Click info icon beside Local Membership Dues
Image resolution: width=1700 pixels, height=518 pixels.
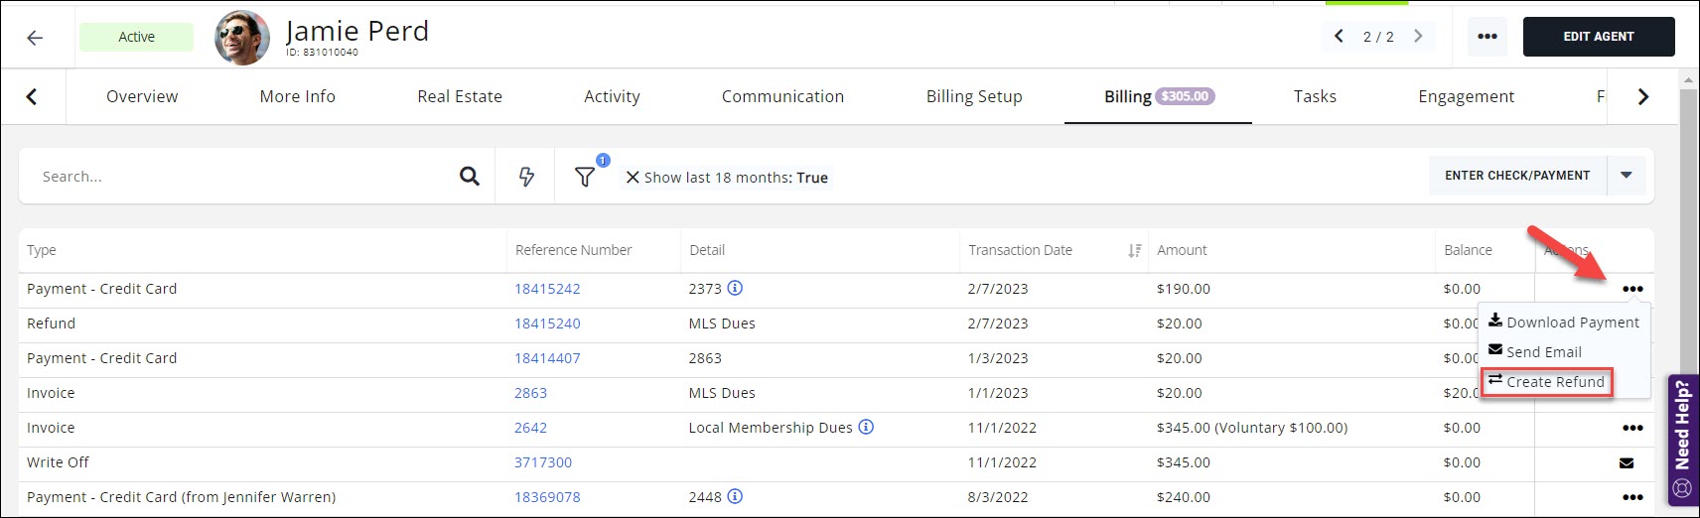[866, 427]
